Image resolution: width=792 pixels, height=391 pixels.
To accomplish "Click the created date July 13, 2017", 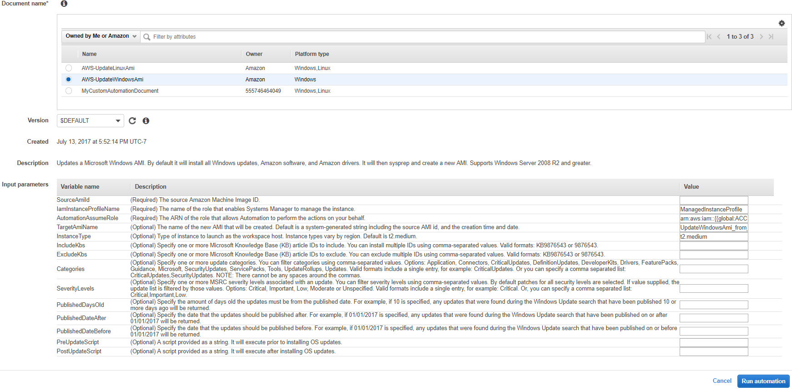I will click(x=101, y=142).
